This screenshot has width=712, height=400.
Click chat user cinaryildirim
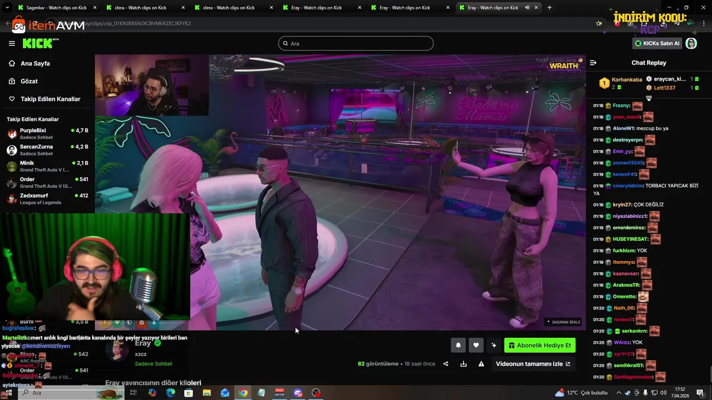[627, 186]
